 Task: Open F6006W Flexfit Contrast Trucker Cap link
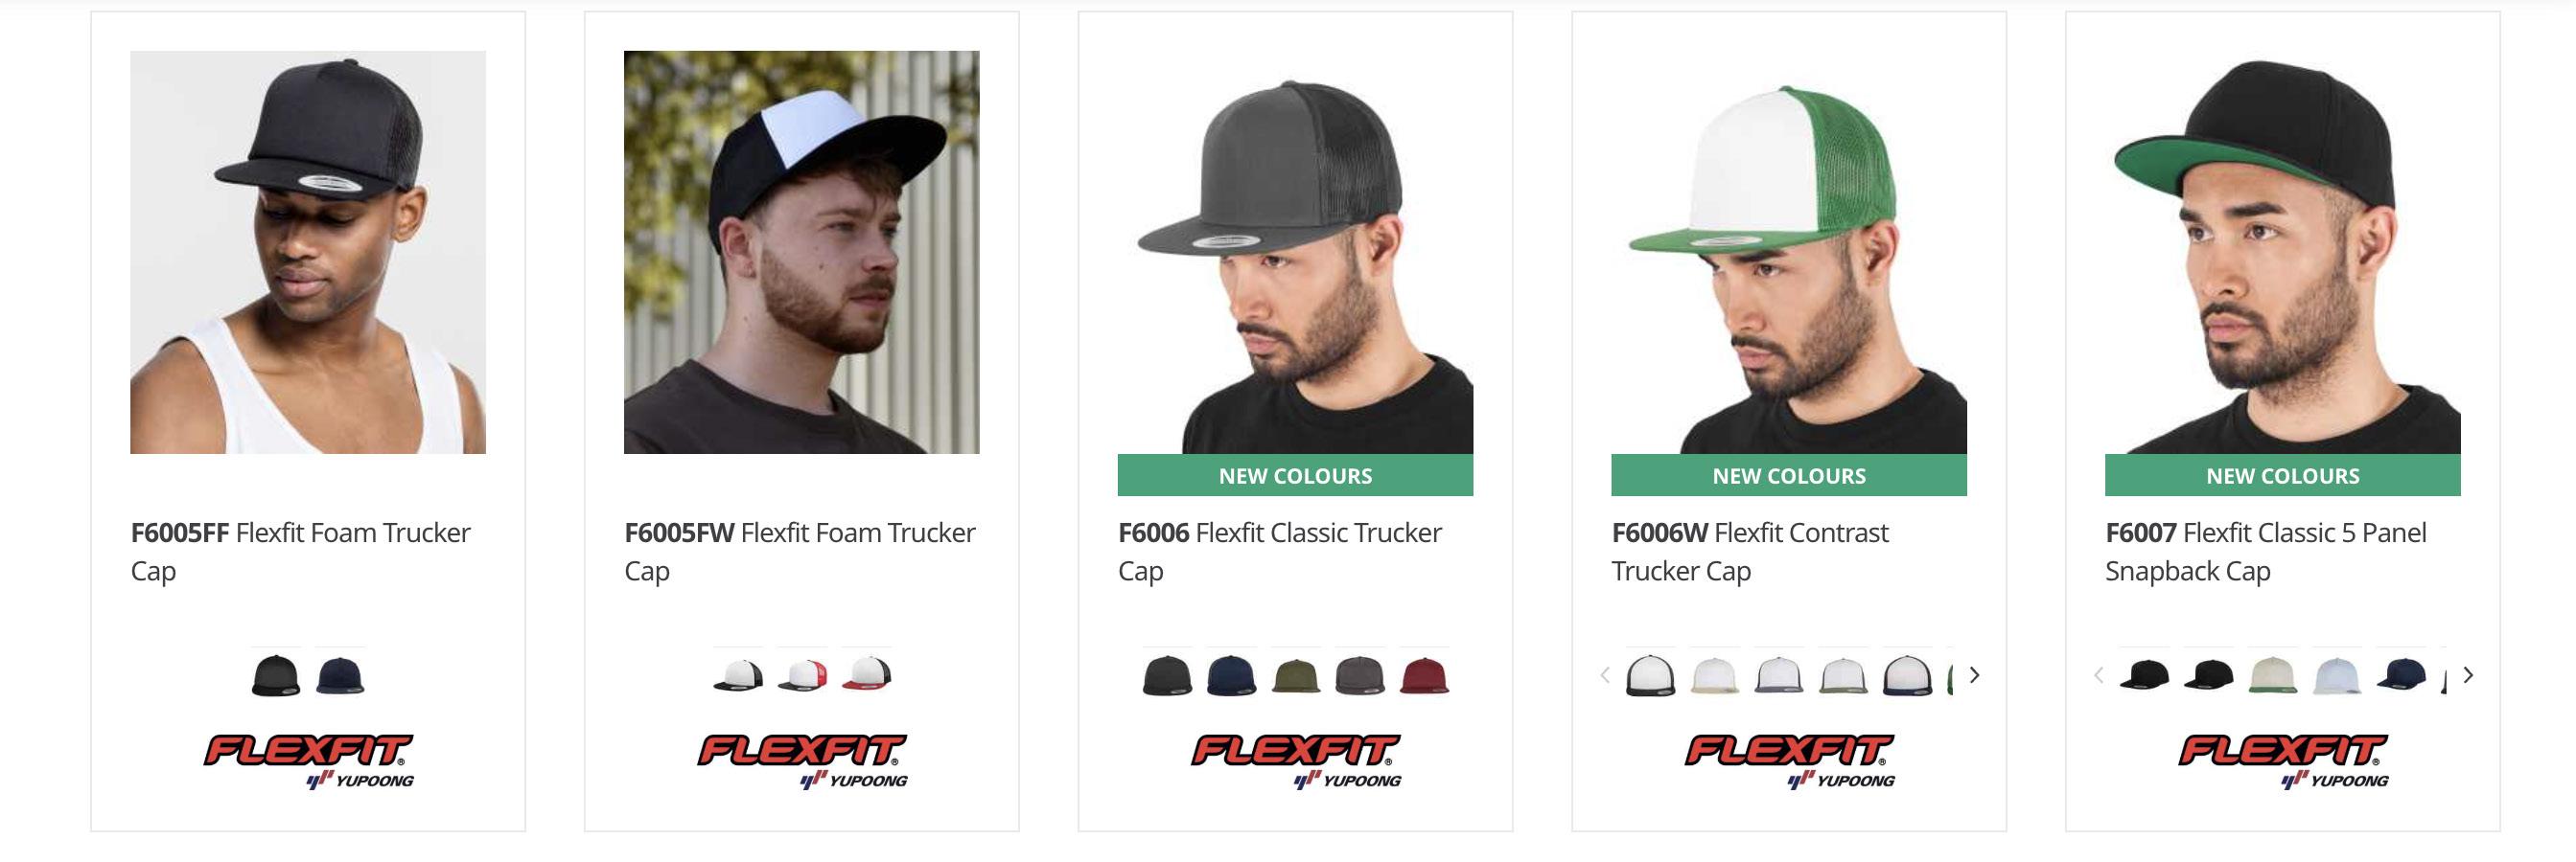point(1750,552)
